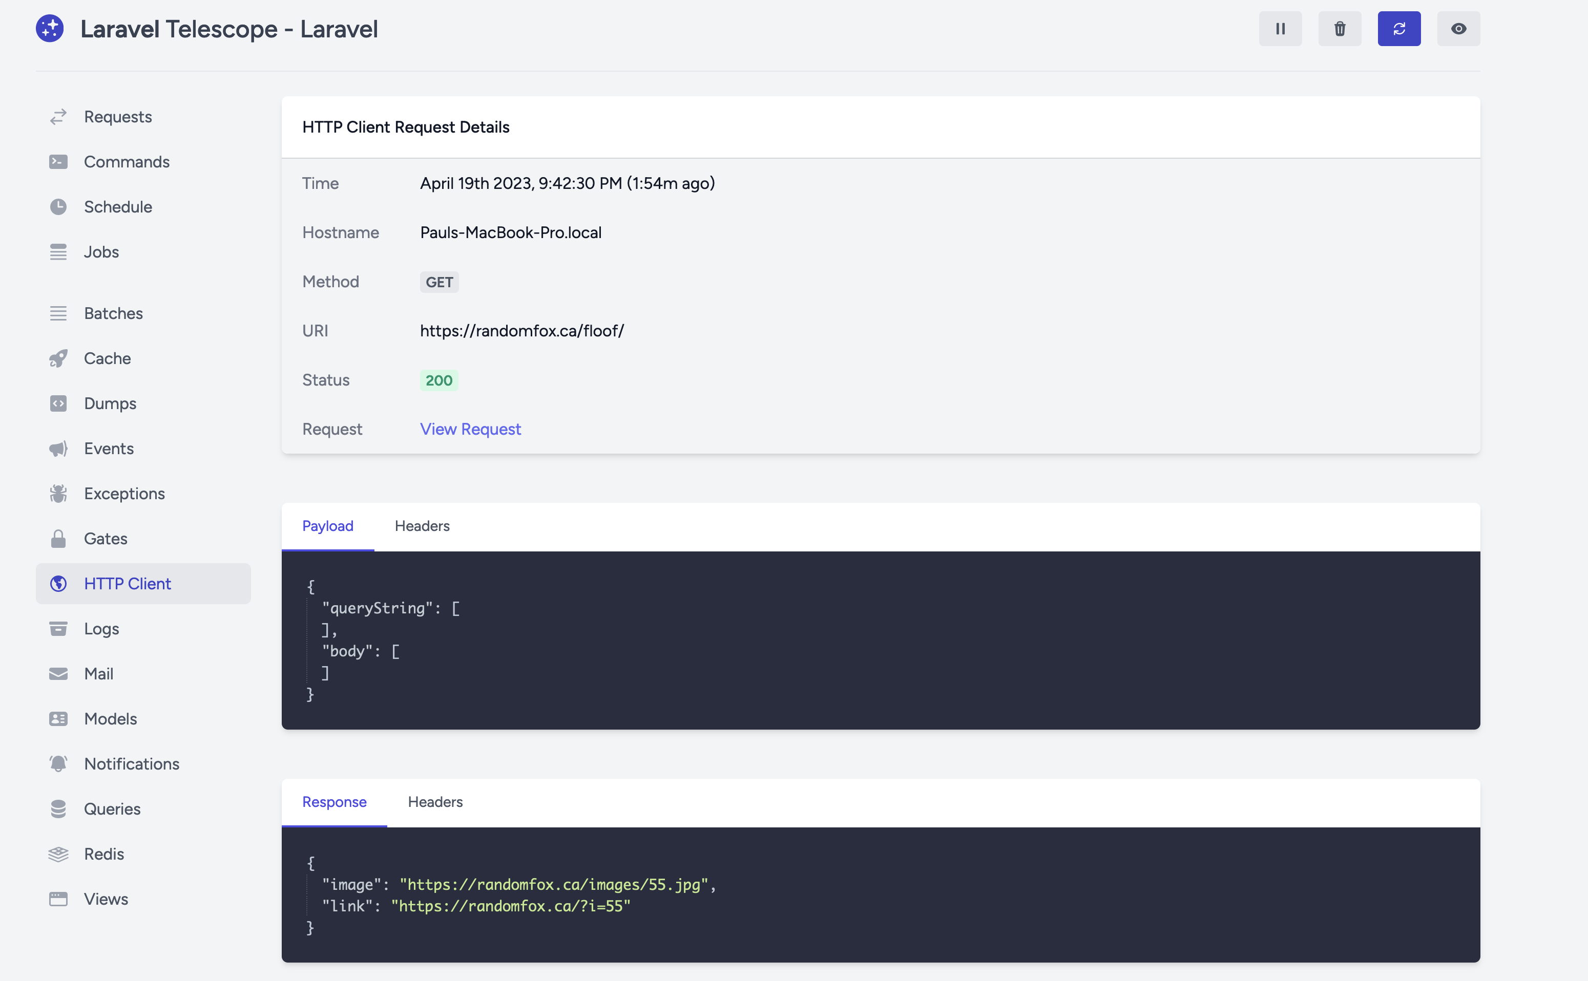
Task: Click the Mail envelope icon
Action: pyautogui.click(x=58, y=674)
